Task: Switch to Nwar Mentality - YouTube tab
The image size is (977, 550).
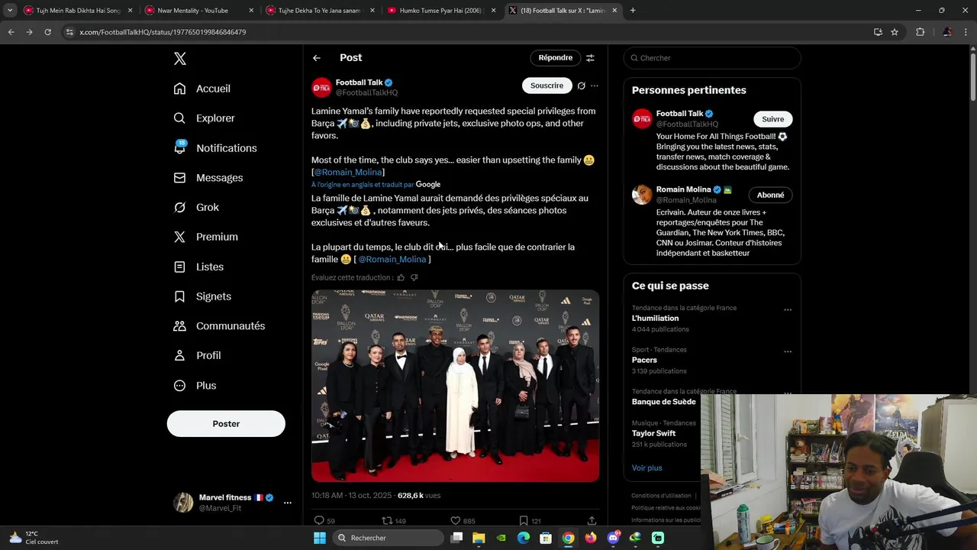Action: coord(198,11)
